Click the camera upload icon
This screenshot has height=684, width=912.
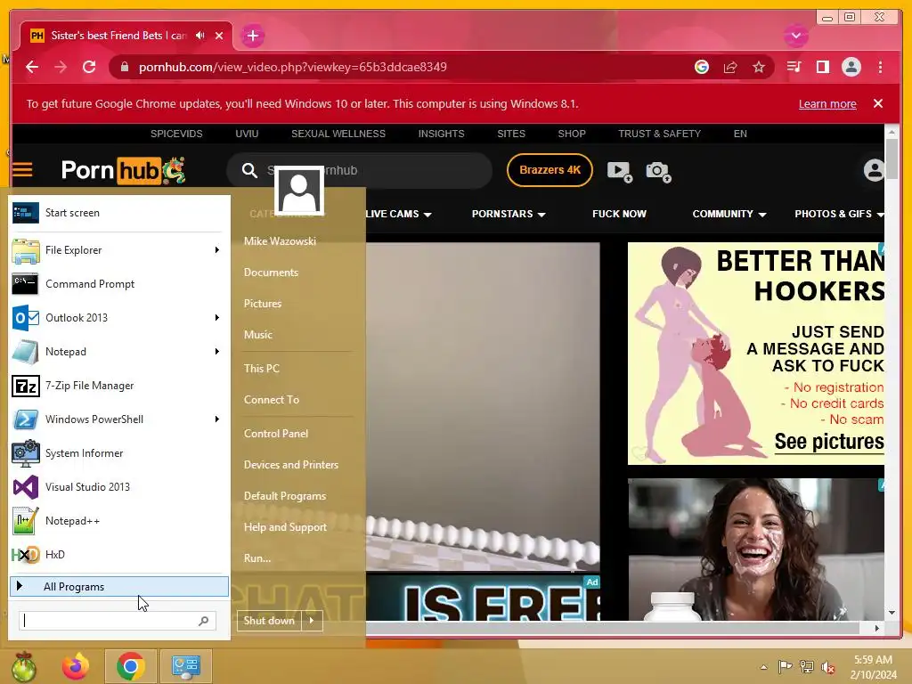click(x=658, y=171)
